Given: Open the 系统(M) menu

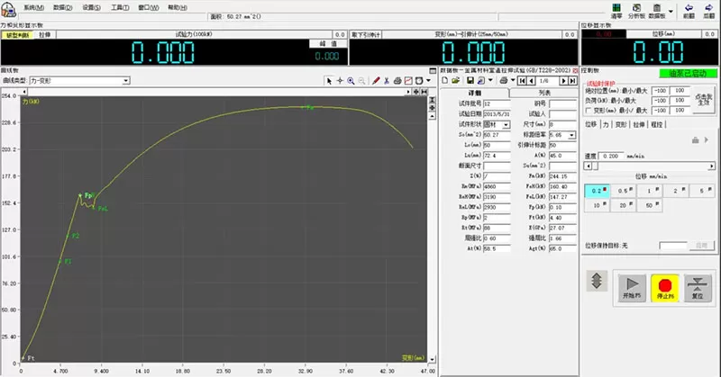Looking at the screenshot, I should coord(34,7).
